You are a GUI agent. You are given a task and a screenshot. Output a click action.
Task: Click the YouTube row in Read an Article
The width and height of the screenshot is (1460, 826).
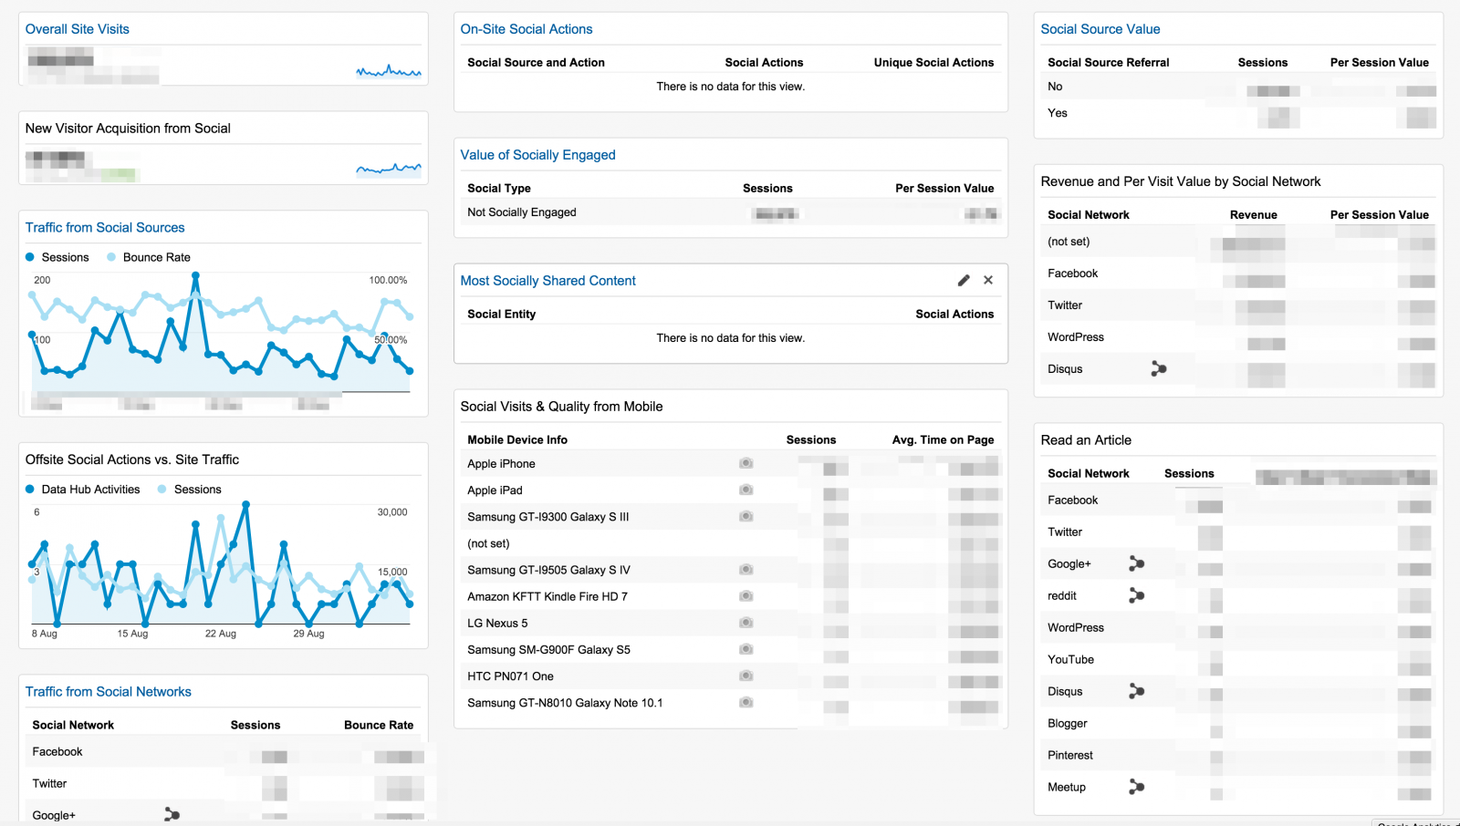click(1238, 660)
